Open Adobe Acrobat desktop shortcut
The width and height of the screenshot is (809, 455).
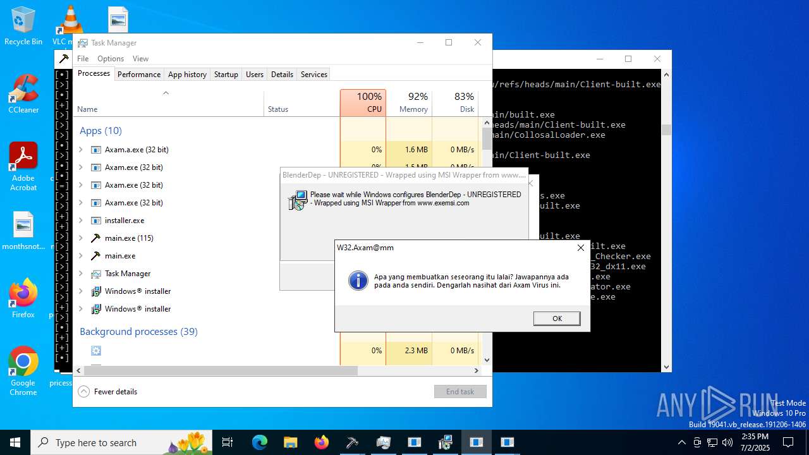point(23,166)
